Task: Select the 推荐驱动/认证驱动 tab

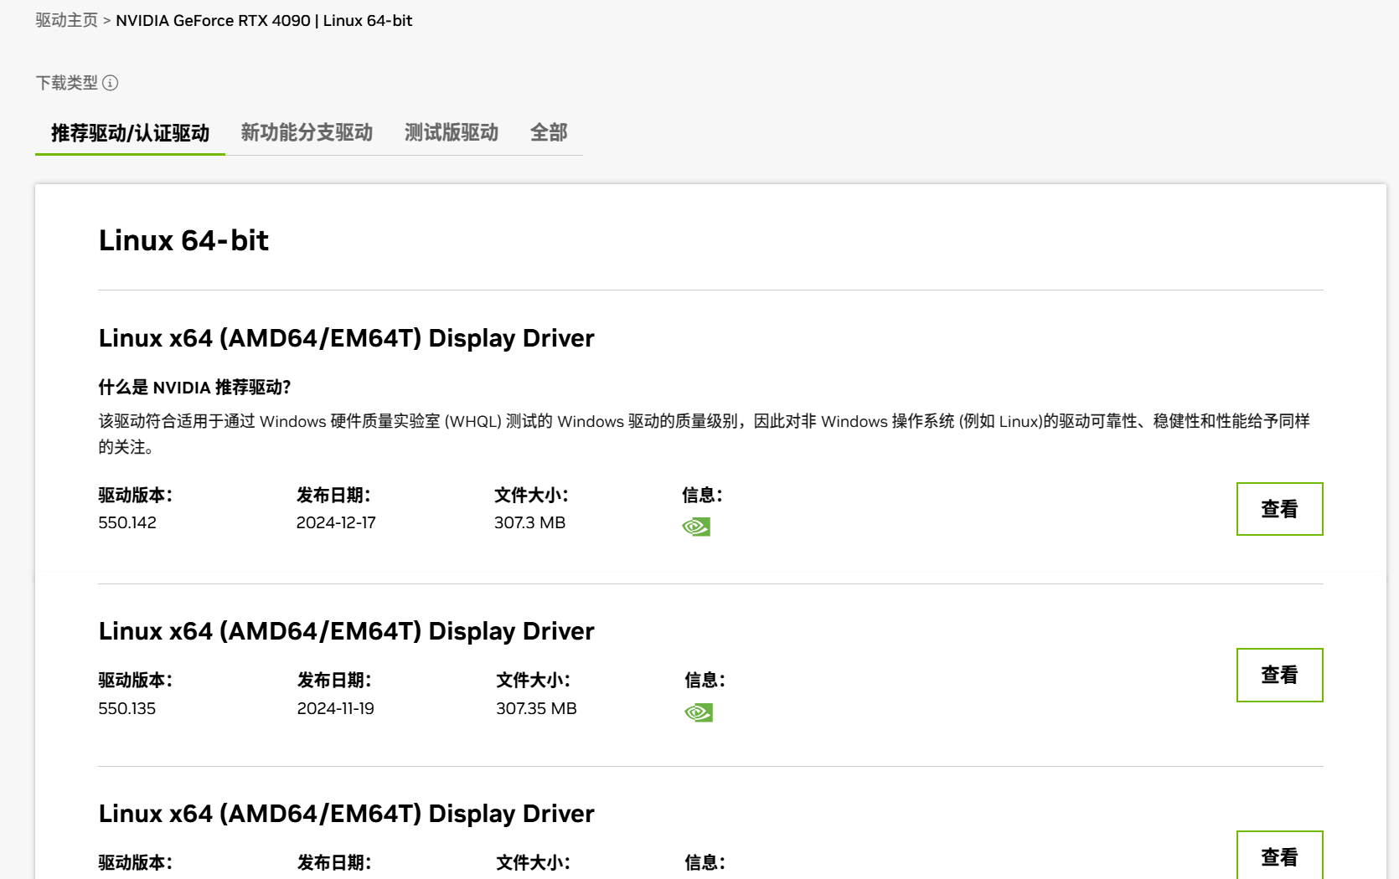Action: 130,133
